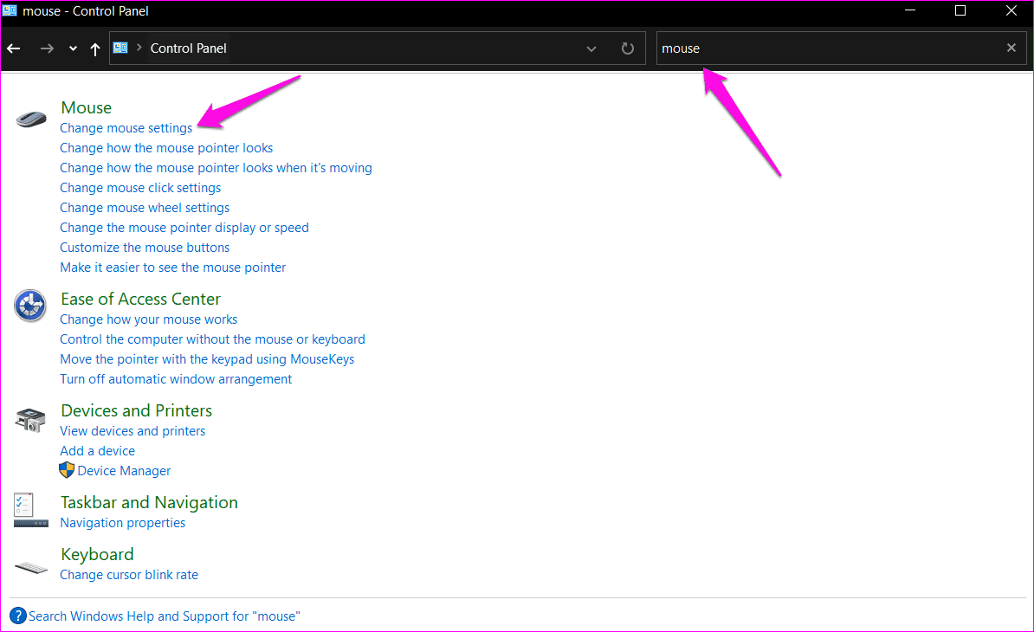This screenshot has width=1034, height=632.
Task: Open Turn off automatic window arrangement
Action: (x=176, y=379)
